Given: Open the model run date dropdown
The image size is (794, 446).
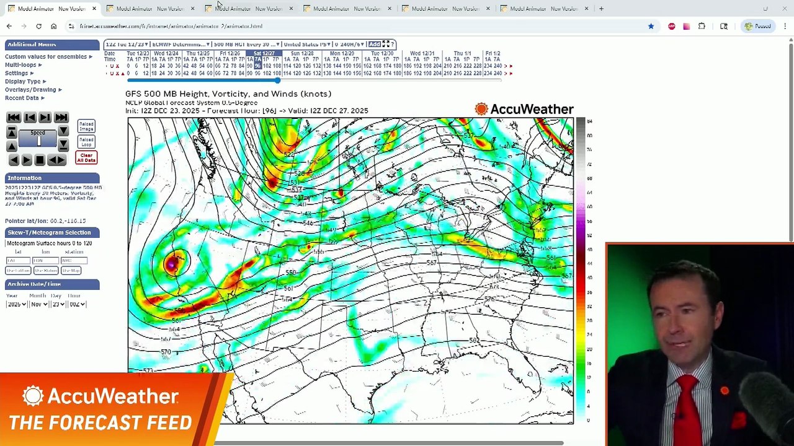Looking at the screenshot, I should point(128,44).
